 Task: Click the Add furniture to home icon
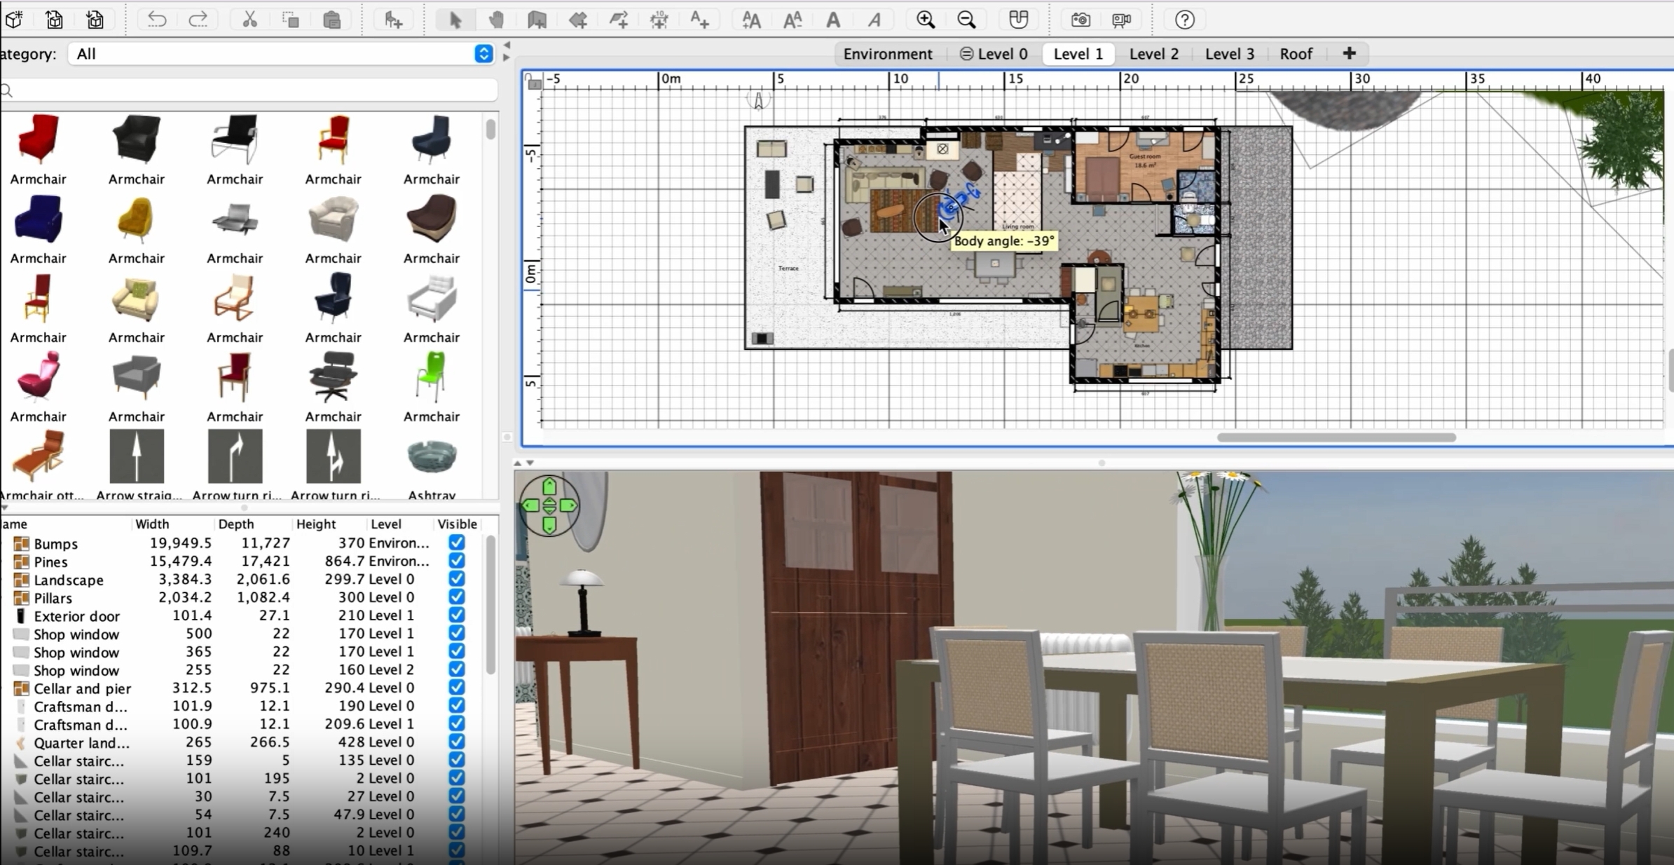393,20
